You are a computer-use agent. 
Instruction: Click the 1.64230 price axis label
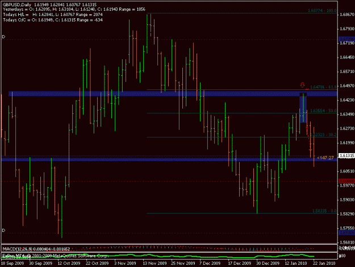click(x=347, y=100)
